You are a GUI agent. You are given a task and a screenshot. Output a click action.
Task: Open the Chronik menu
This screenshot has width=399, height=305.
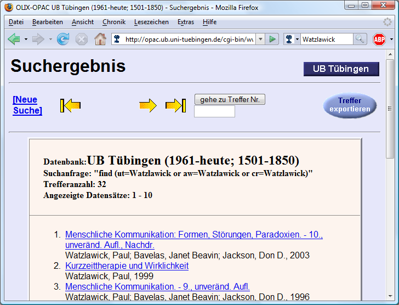(114, 22)
